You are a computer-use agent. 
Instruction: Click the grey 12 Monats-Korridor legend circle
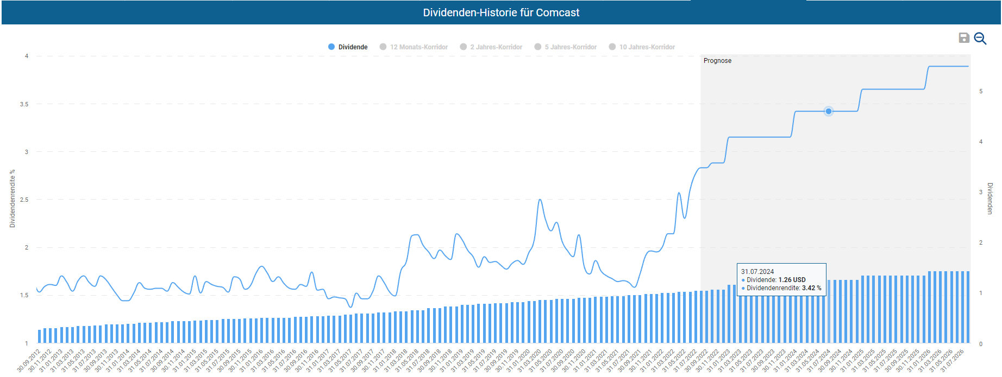click(383, 47)
